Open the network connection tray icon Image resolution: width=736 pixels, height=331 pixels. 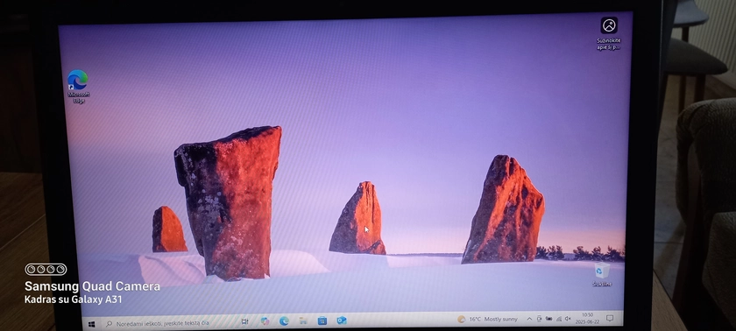[x=559, y=319]
